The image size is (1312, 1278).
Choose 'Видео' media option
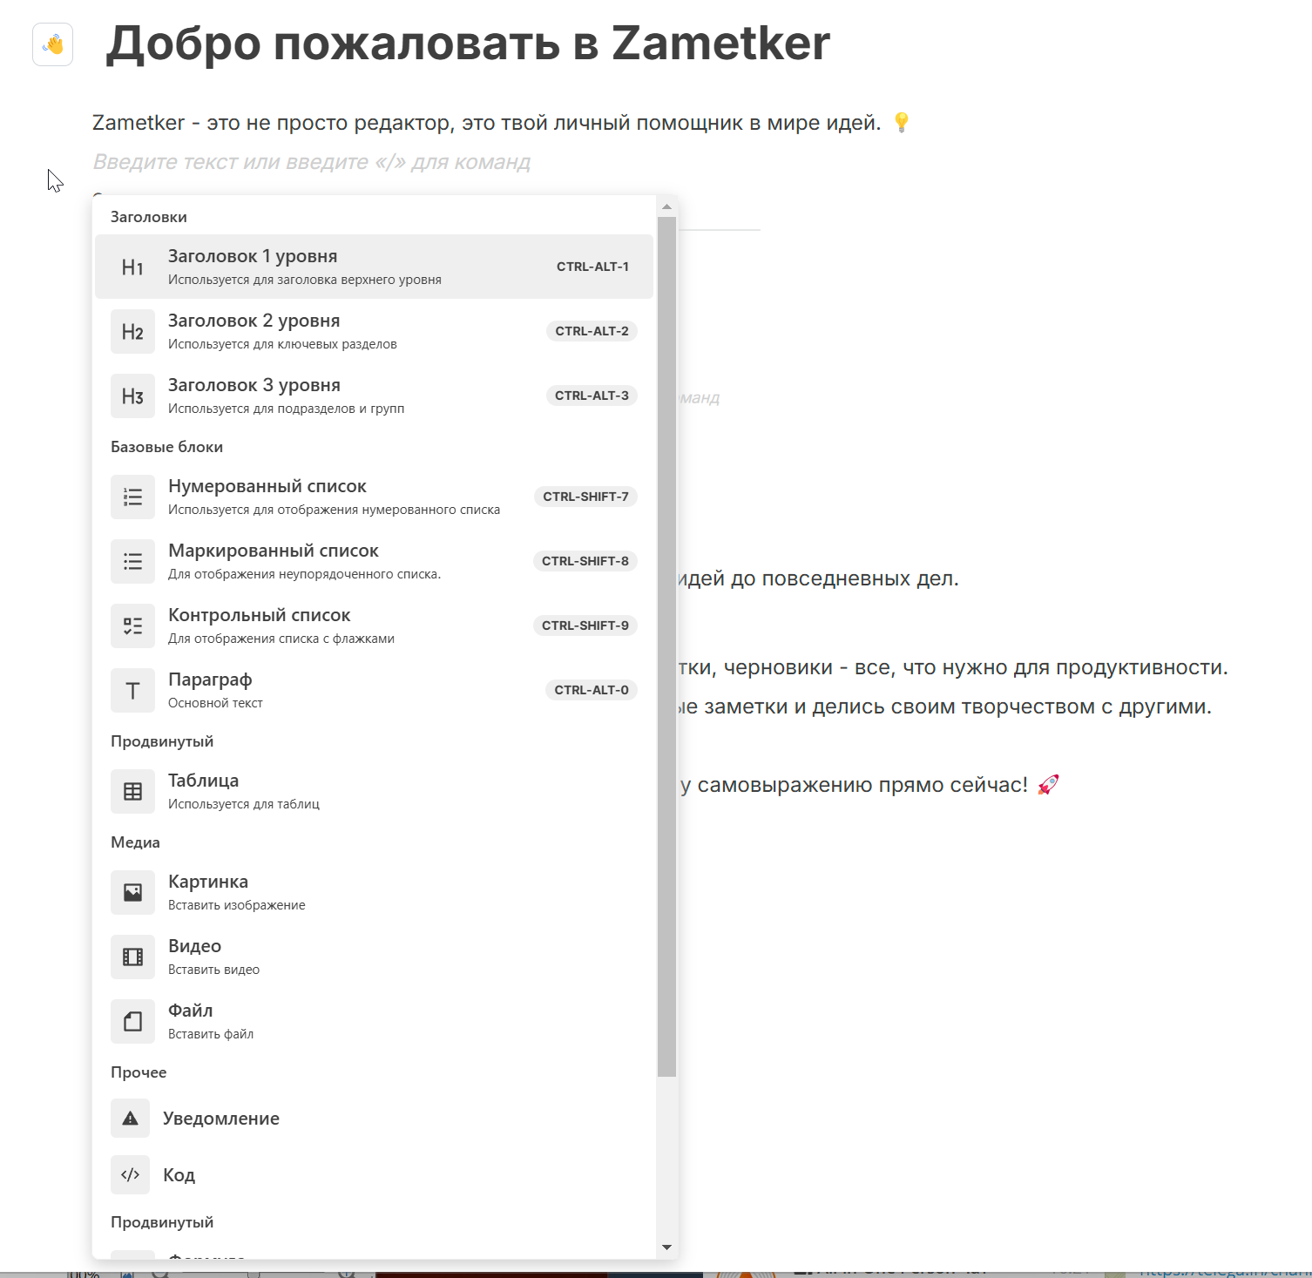click(x=374, y=957)
